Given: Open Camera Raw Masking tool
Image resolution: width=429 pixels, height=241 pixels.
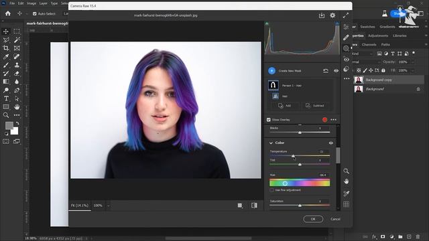Looking at the screenshot, I should pos(346,48).
